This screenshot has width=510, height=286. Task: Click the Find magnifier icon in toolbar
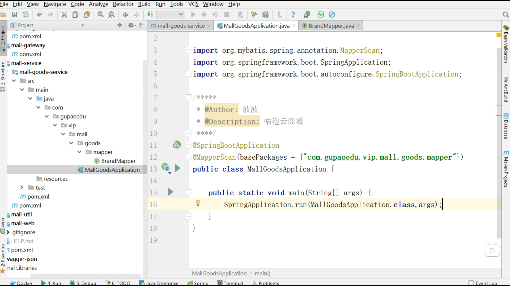coord(100,15)
